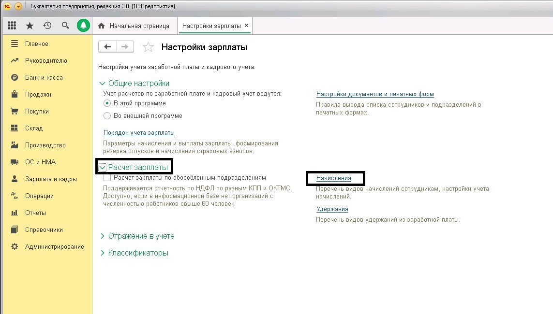
Task: Click the Search magnifier icon
Action: tap(65, 26)
